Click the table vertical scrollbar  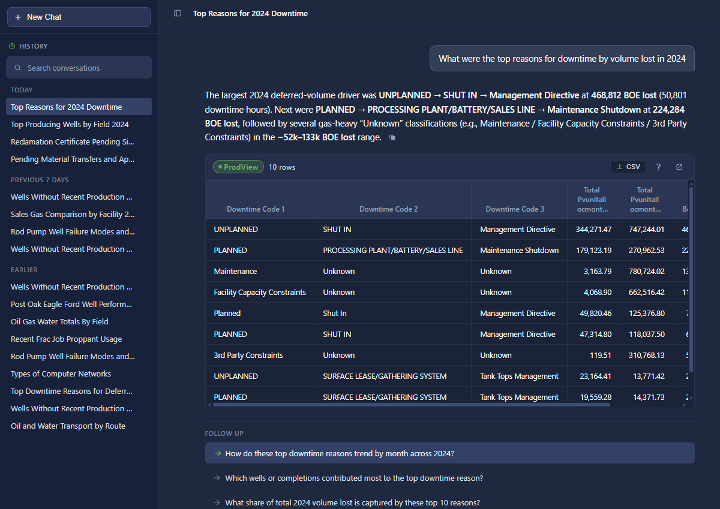coord(691,279)
